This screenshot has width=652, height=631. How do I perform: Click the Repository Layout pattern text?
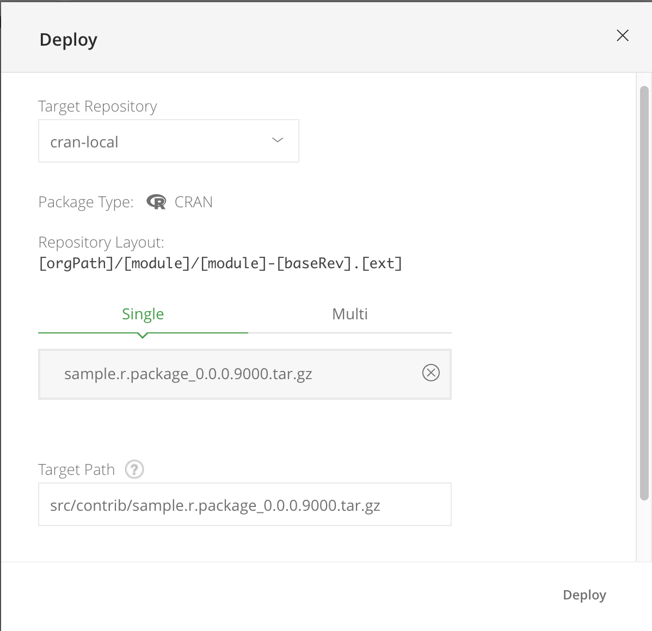220,263
